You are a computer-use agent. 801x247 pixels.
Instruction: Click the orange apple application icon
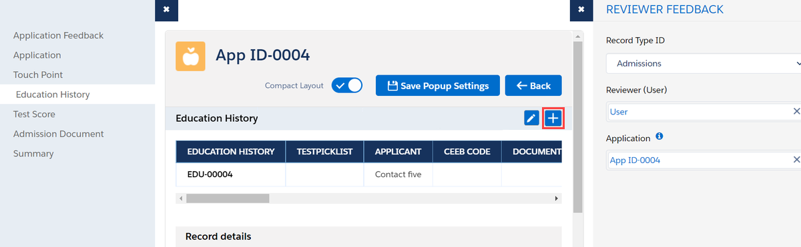tap(190, 56)
